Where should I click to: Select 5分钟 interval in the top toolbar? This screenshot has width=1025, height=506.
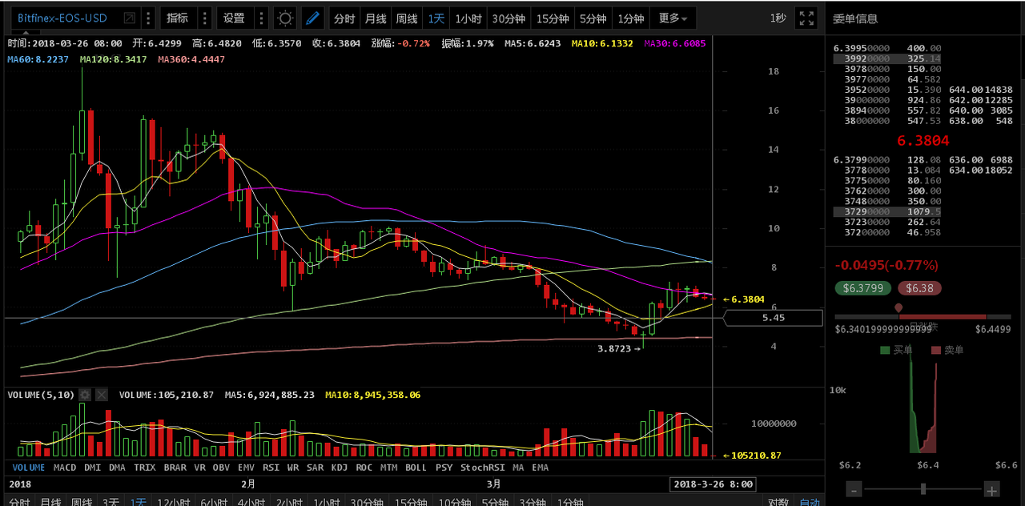coord(593,18)
